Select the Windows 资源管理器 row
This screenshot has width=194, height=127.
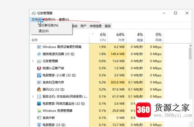click(x=97, y=111)
